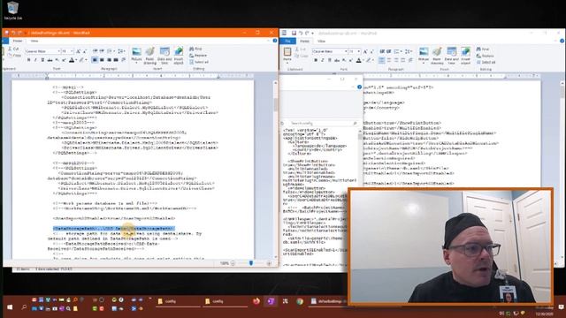
Task: Open font family dropdown in right WordPad
Action: coord(346,51)
